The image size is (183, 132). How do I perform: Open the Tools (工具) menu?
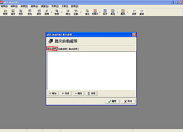pos(65,6)
